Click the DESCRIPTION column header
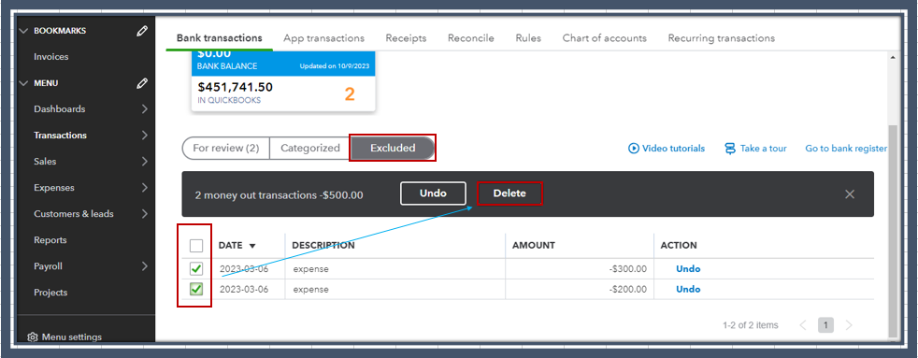The width and height of the screenshot is (918, 358). point(323,246)
